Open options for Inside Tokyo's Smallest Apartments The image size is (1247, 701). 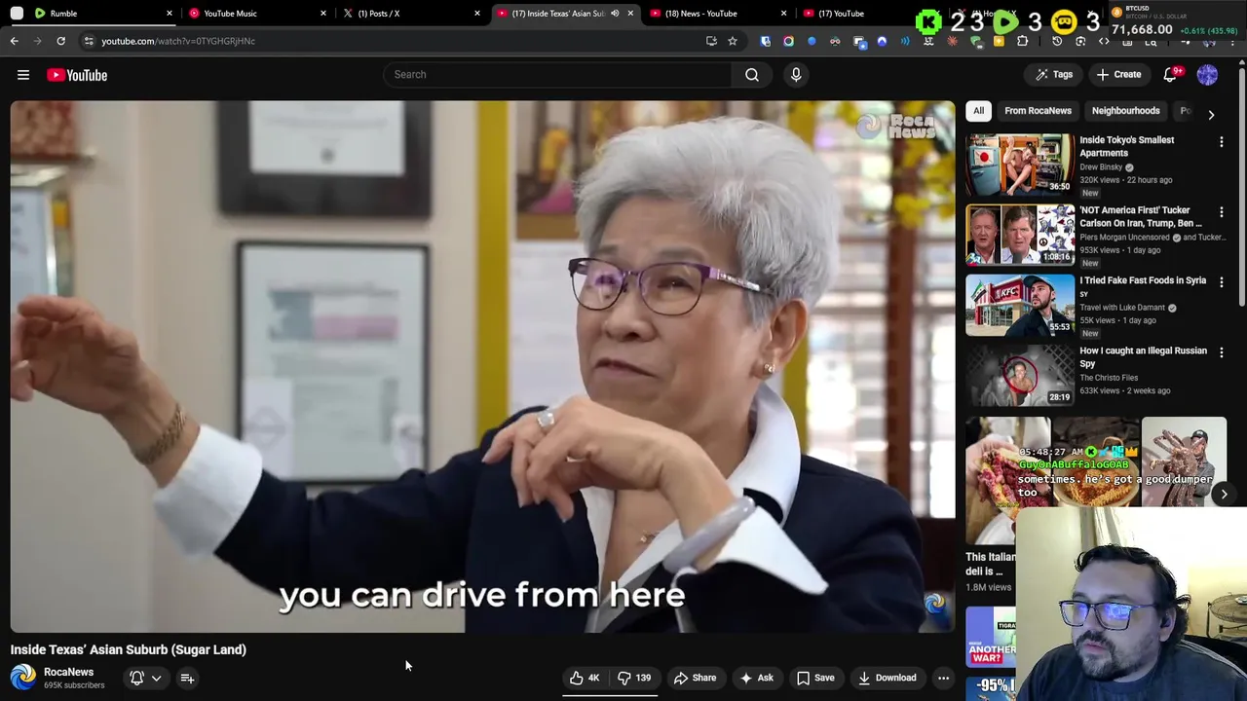(x=1222, y=142)
